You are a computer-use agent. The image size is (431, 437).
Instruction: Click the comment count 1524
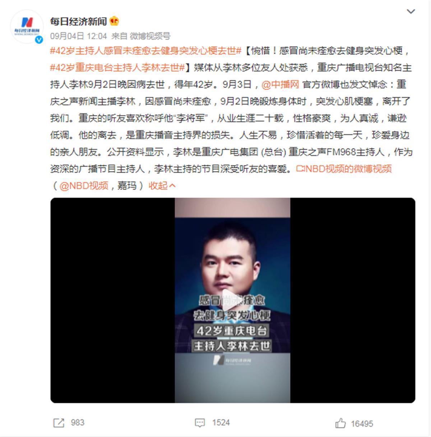(x=221, y=423)
